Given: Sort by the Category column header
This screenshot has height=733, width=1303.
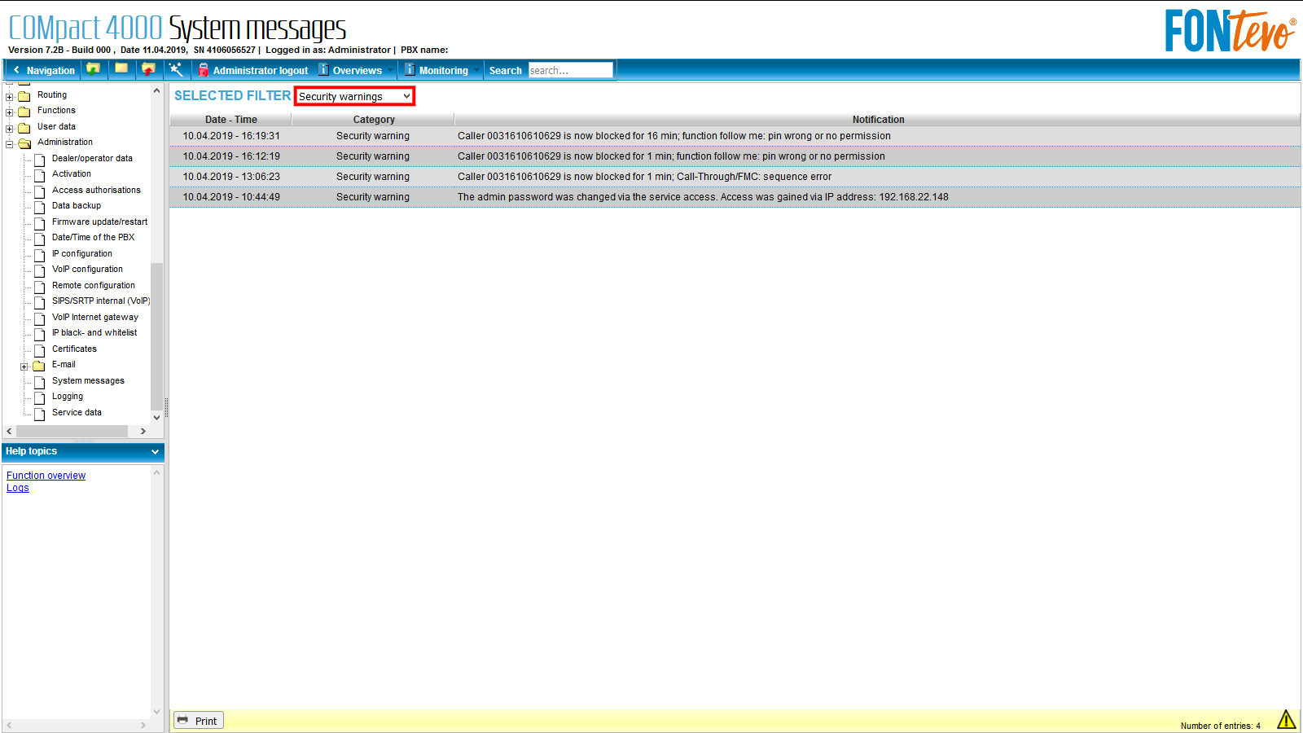Looking at the screenshot, I should [x=374, y=120].
